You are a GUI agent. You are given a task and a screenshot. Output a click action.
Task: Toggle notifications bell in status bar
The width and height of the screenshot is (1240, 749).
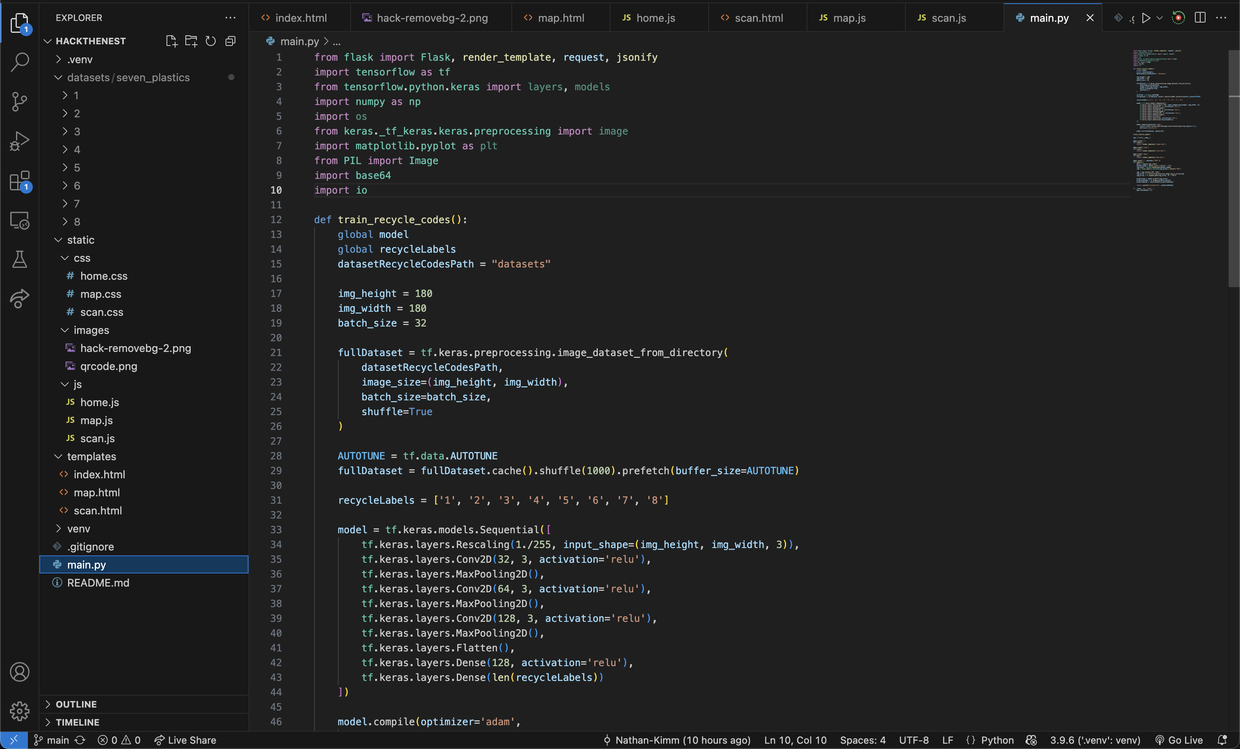coord(1222,740)
